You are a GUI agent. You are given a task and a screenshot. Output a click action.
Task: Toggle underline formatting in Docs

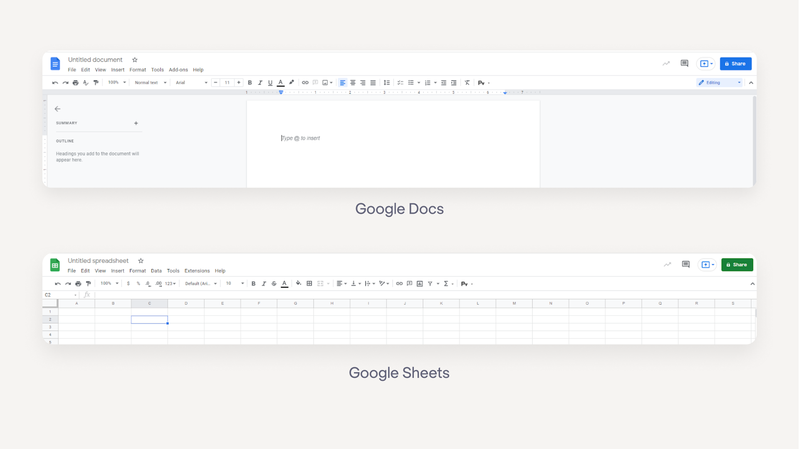[270, 82]
